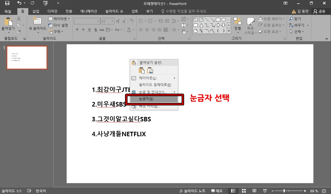Open the font name combo box

[87, 21]
